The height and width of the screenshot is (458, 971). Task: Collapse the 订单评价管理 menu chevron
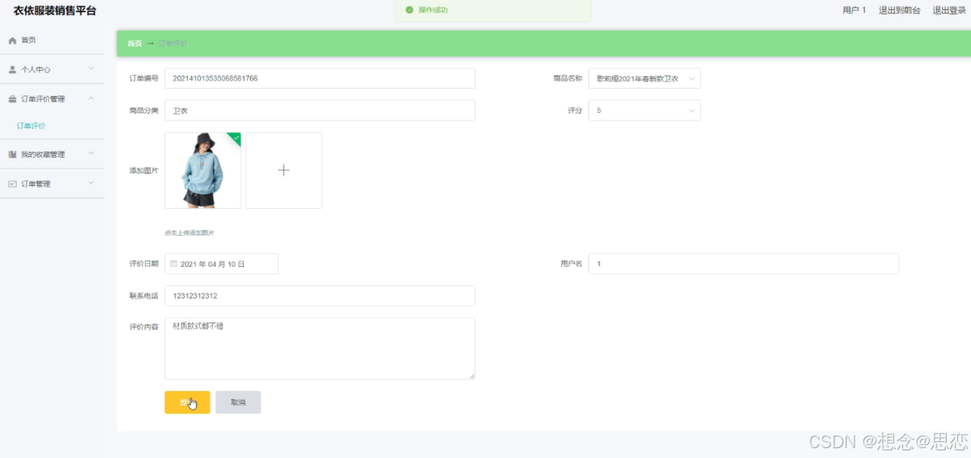coord(91,99)
